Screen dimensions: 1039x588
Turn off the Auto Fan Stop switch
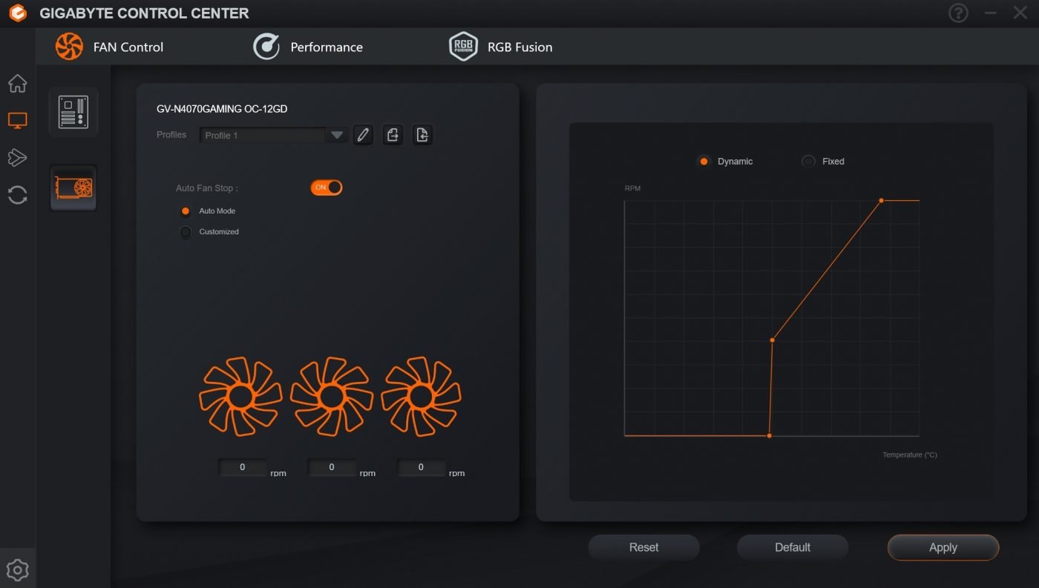[x=327, y=188]
